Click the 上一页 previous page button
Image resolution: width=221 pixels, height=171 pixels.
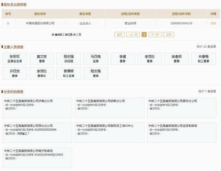click(x=133, y=34)
